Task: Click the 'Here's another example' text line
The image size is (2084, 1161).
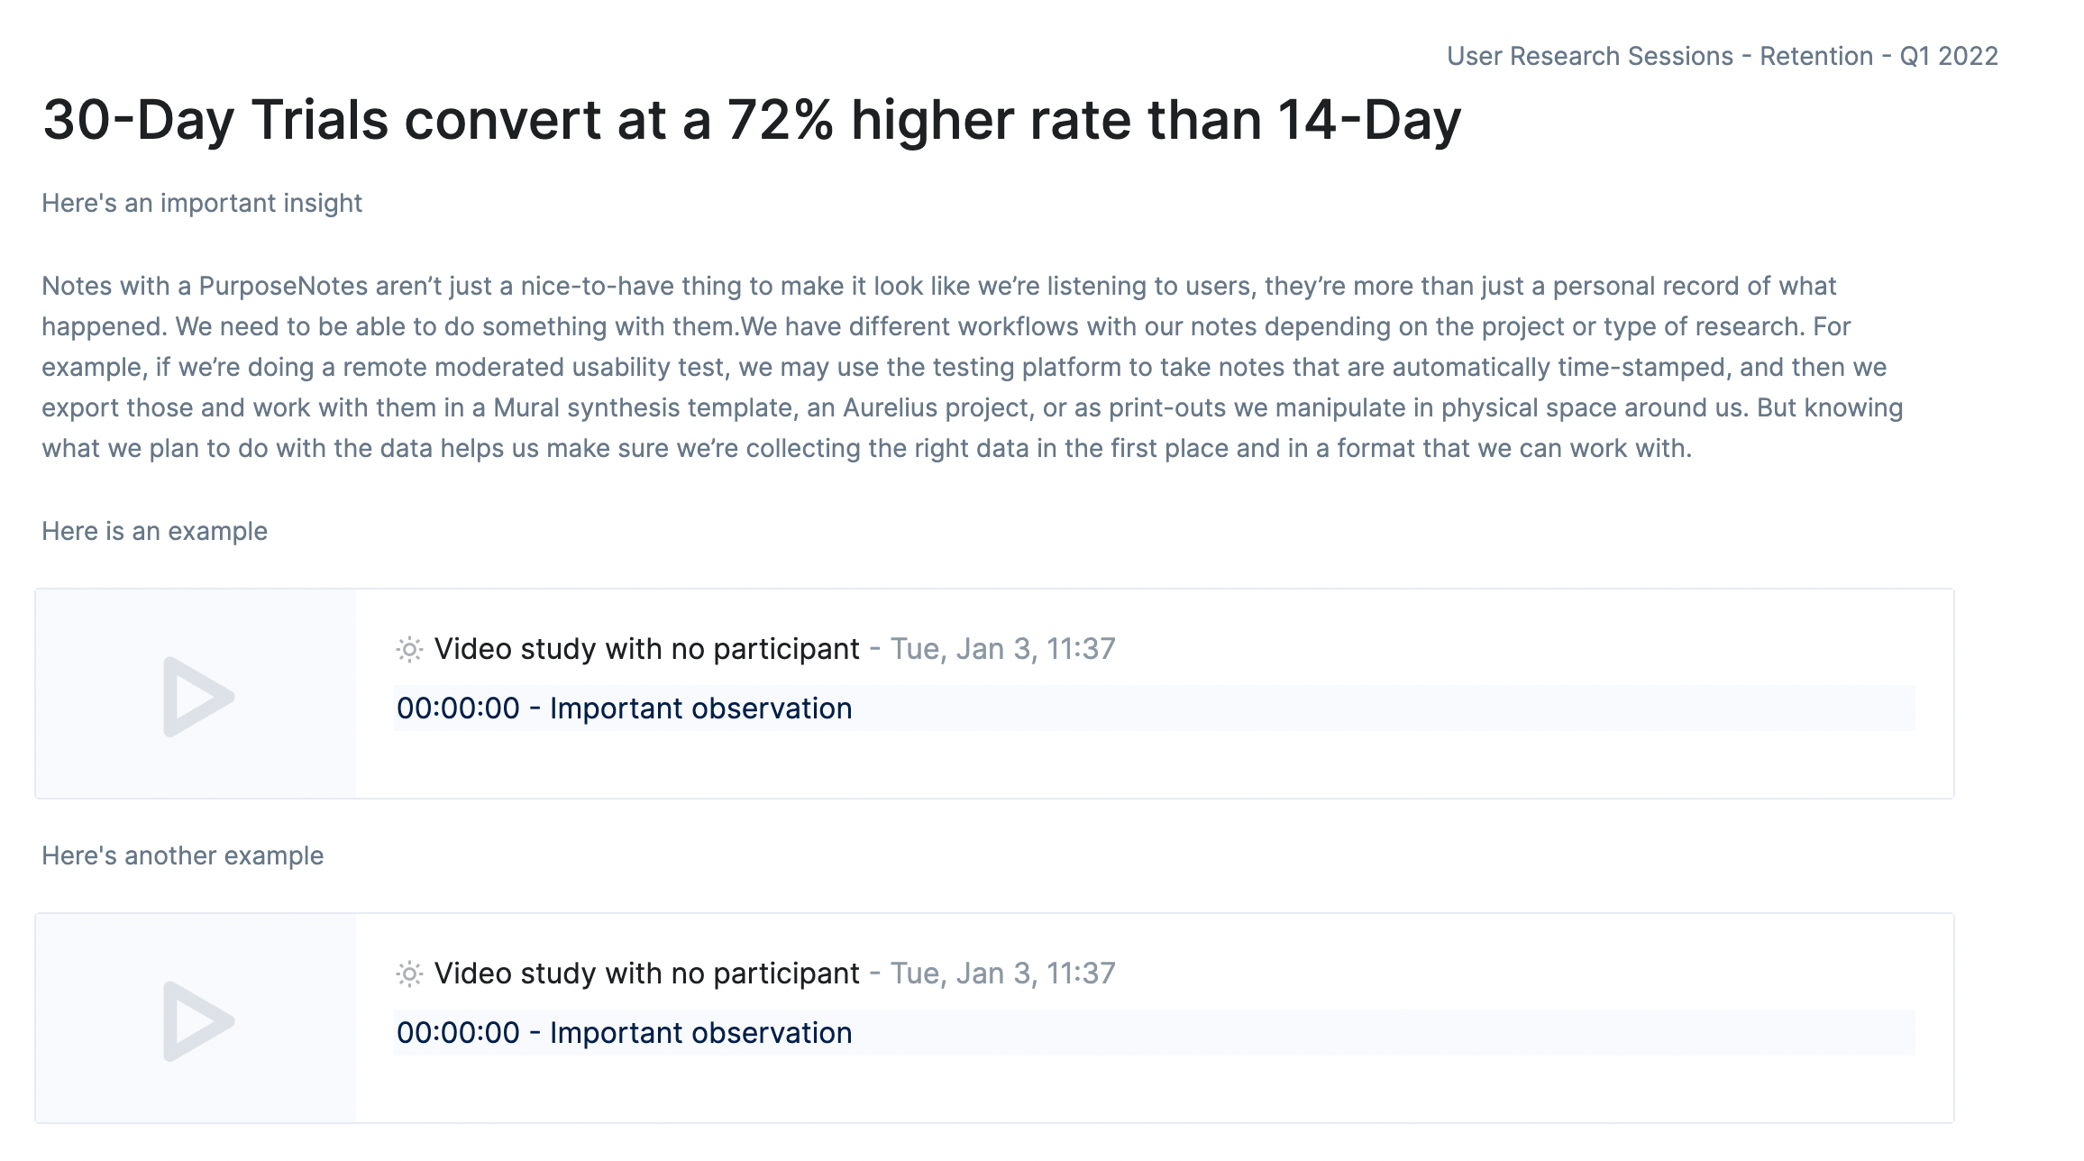Action: pyautogui.click(x=182, y=855)
